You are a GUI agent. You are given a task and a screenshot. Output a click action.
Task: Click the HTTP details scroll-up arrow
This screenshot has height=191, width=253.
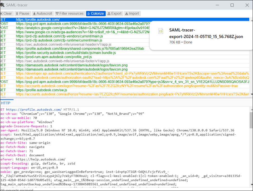tap(251, 110)
